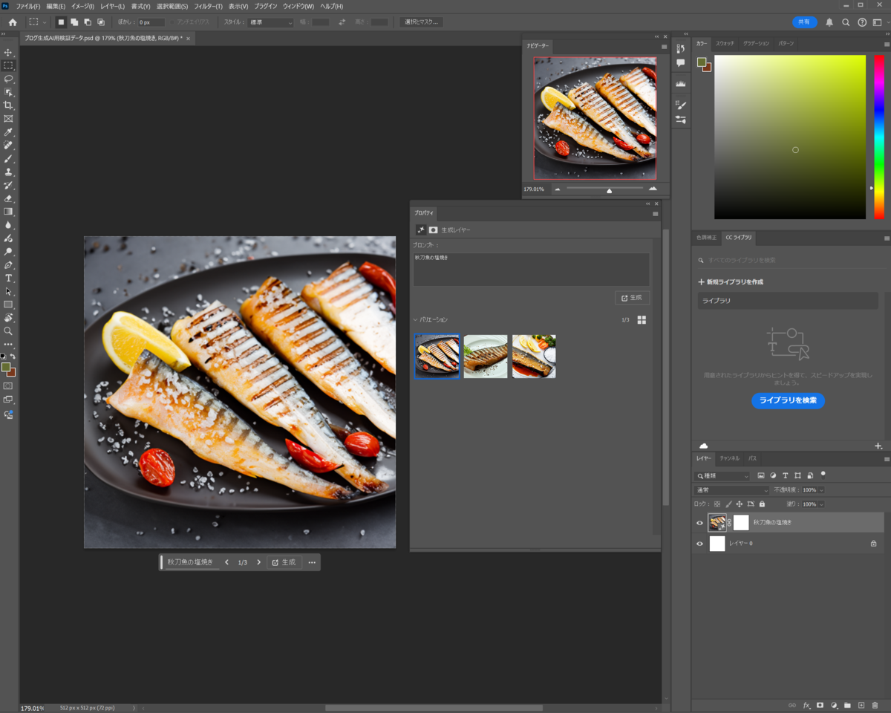Select the Pen tool
This screenshot has width=891, height=713.
click(x=8, y=265)
